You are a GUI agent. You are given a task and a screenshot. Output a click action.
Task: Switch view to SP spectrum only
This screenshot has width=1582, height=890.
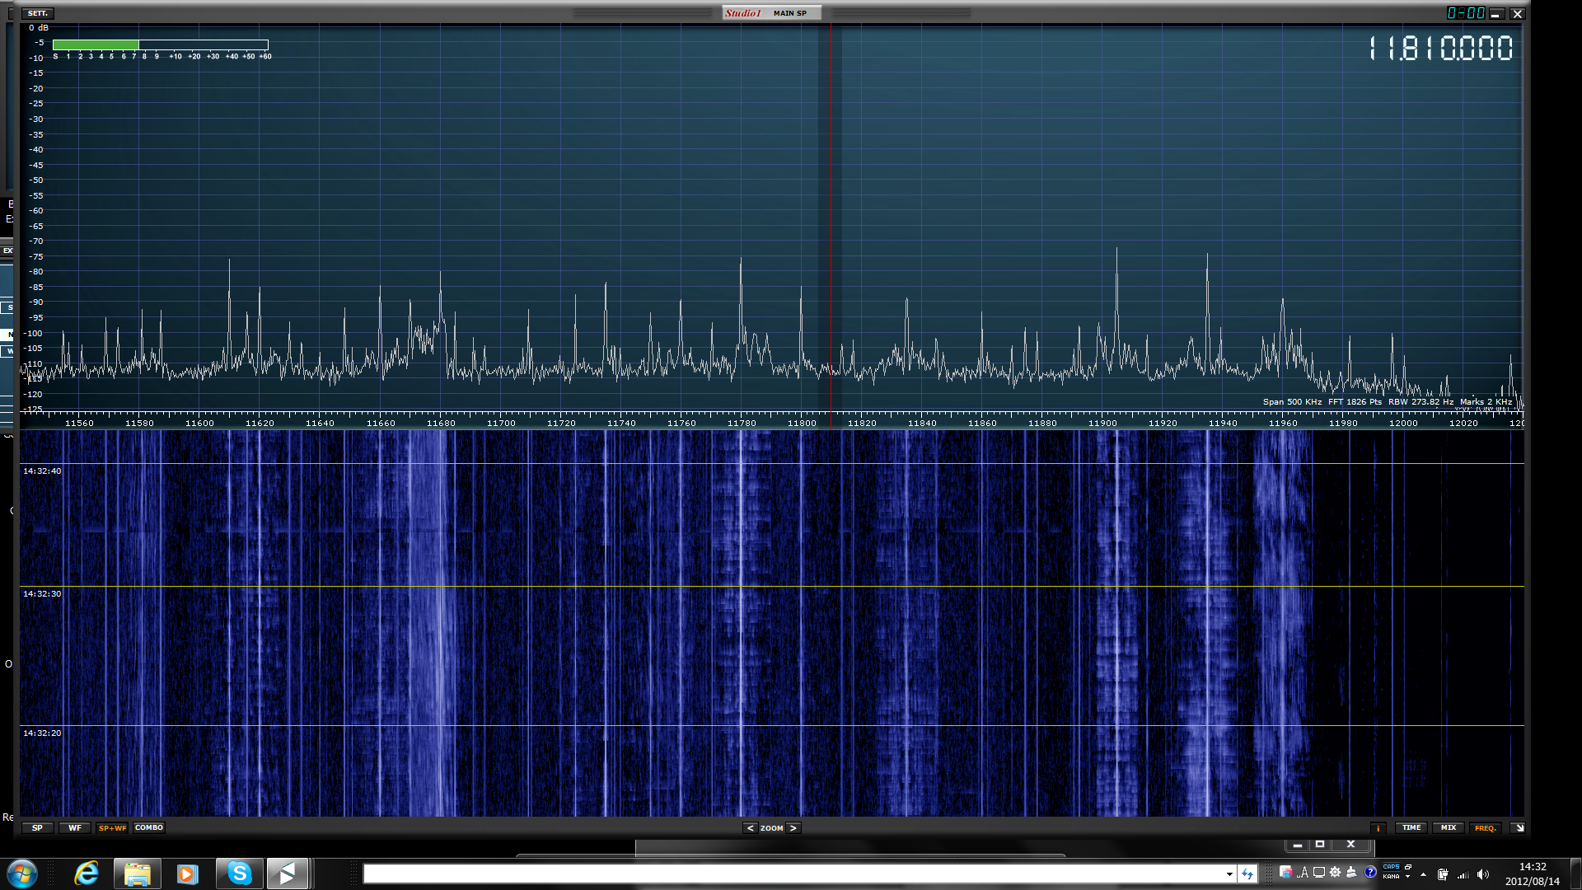[37, 827]
